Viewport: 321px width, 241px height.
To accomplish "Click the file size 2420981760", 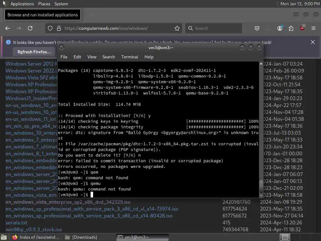I will click(236, 202).
